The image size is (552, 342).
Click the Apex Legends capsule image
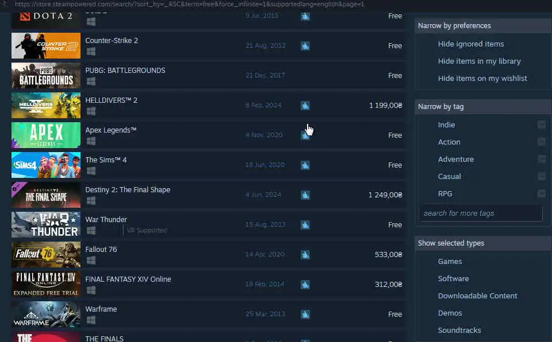pyautogui.click(x=46, y=135)
